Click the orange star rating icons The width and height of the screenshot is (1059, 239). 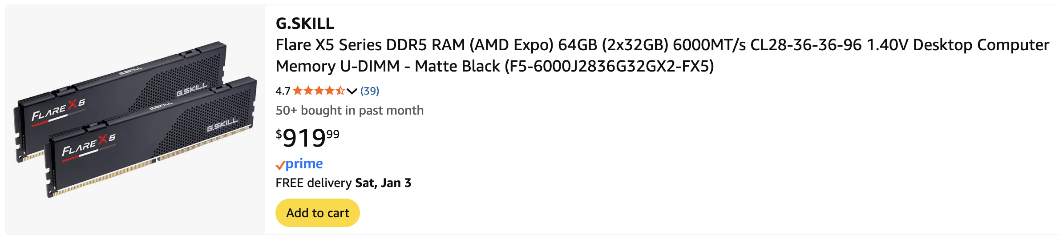pyautogui.click(x=319, y=91)
